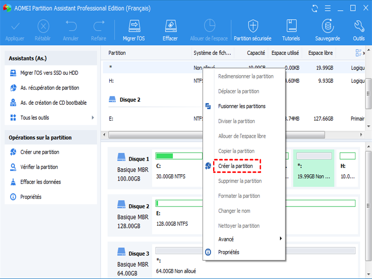This screenshot has height=279, width=372.
Task: Select the E: partition row in table
Action: click(x=153, y=119)
